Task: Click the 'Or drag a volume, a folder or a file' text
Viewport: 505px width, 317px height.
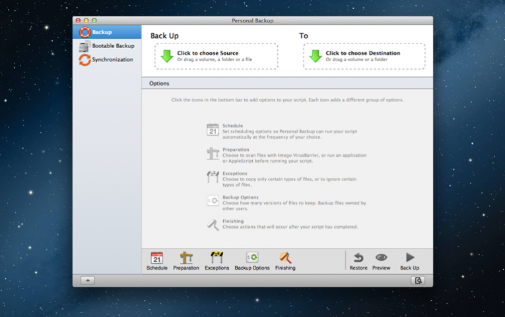Action: [x=215, y=59]
